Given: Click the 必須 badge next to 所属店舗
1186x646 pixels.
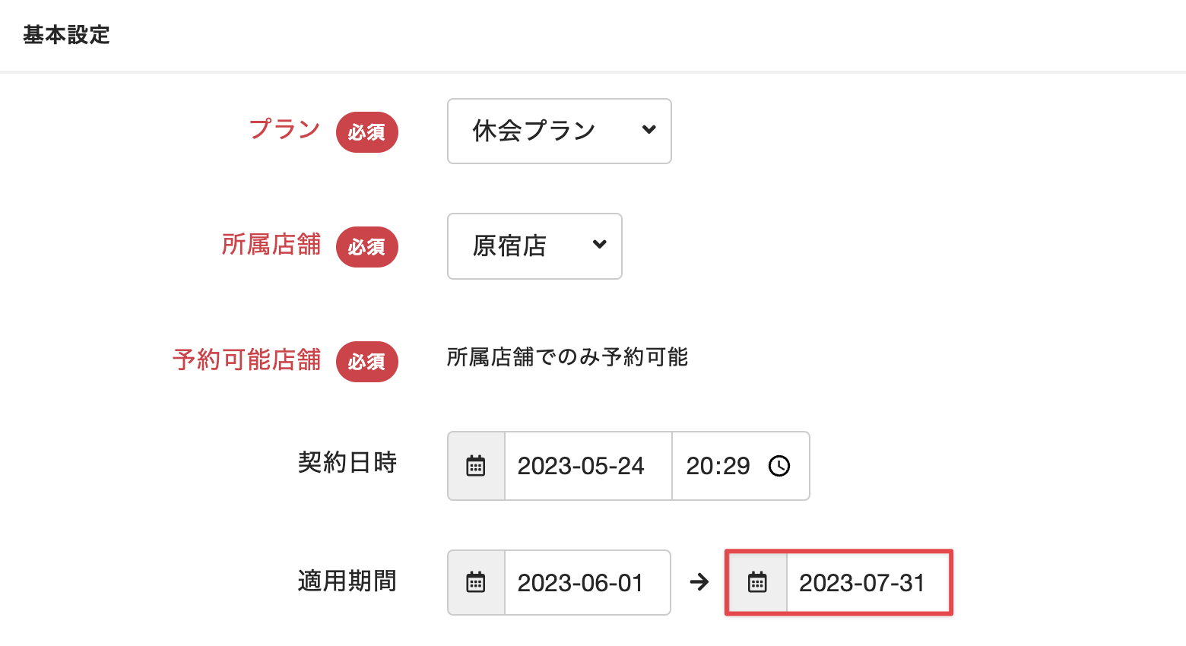Looking at the screenshot, I should [367, 247].
